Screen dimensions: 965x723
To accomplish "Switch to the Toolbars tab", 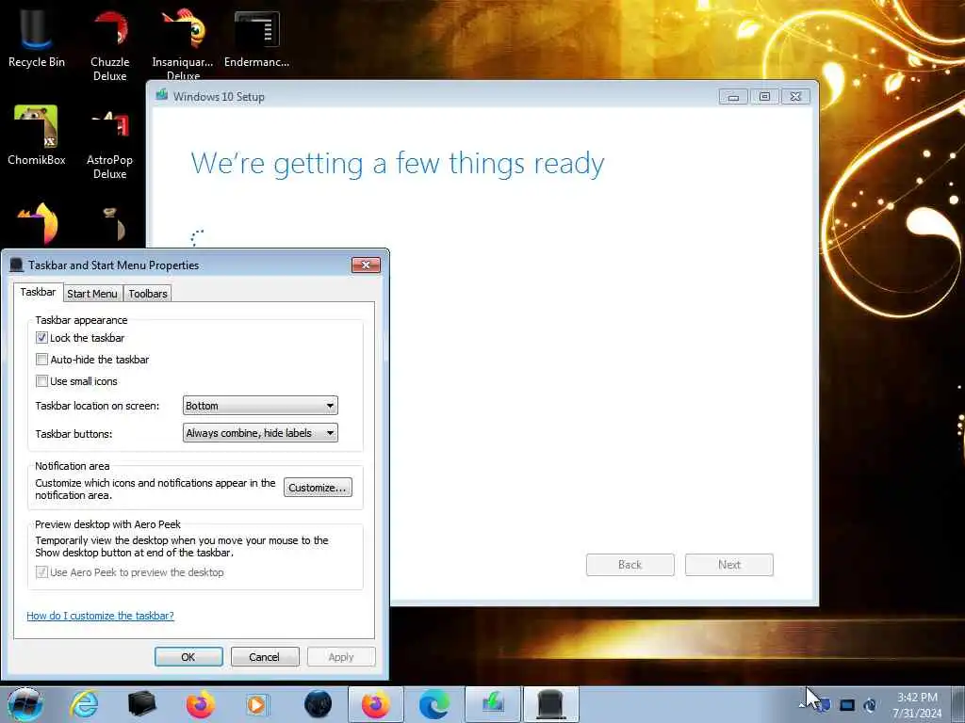I will 148,294.
